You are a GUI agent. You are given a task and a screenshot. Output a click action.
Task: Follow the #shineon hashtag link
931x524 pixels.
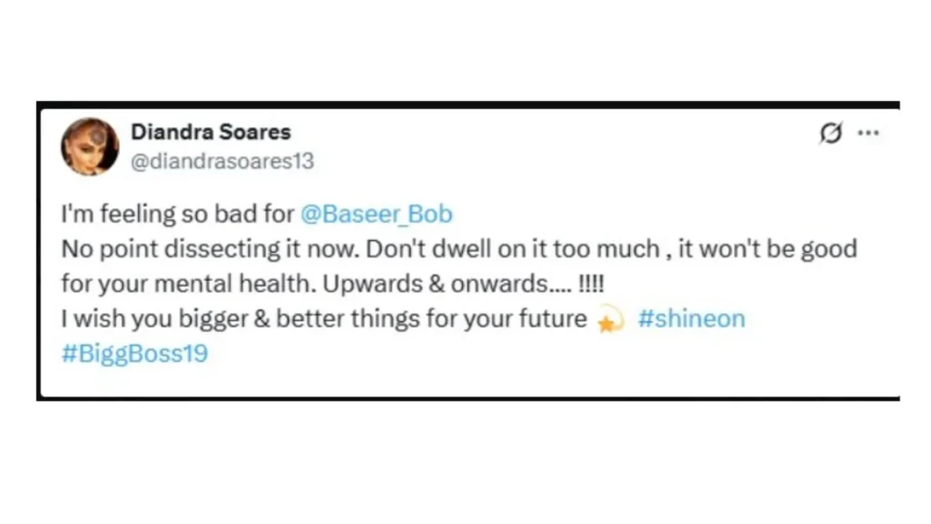pos(691,319)
